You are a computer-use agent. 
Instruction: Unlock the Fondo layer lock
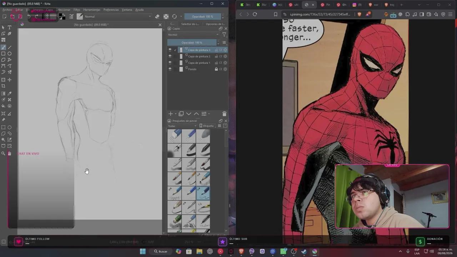(216, 69)
